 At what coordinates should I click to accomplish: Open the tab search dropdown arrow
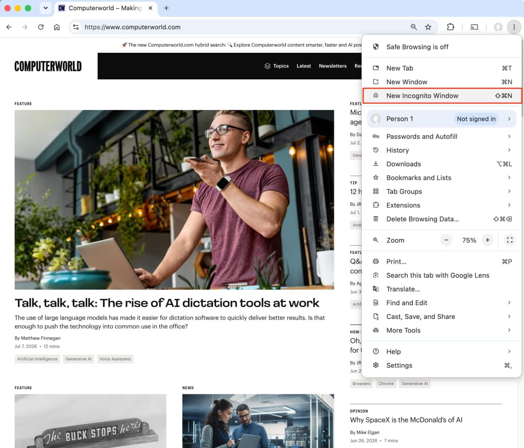(x=46, y=8)
